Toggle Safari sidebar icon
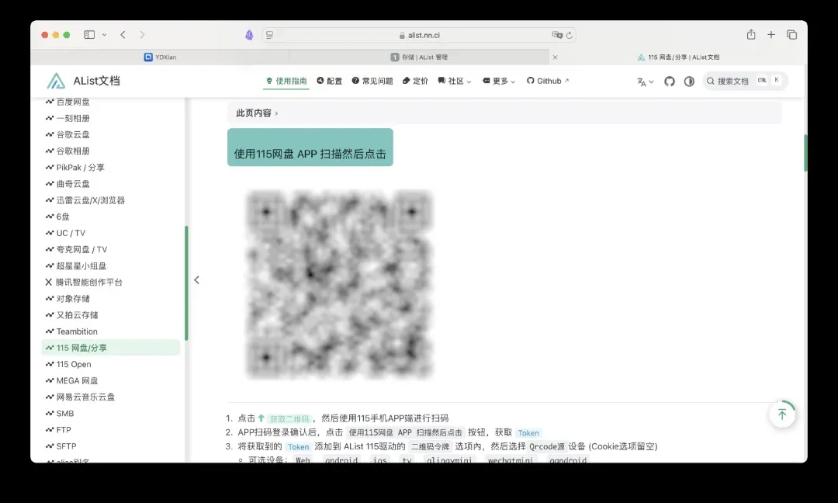 coord(89,35)
